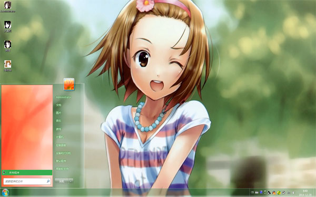Click the taskbar clock and date
This screenshot has height=197, width=316.
click(305, 193)
